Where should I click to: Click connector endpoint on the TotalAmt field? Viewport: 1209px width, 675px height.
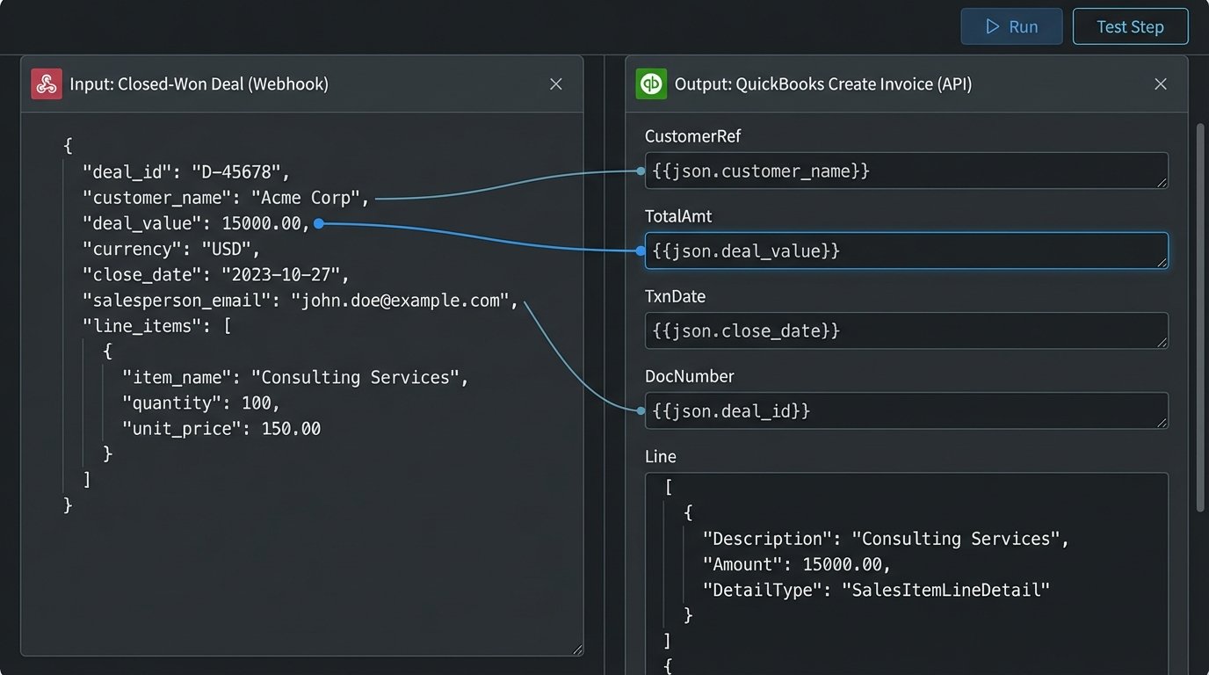pos(641,251)
